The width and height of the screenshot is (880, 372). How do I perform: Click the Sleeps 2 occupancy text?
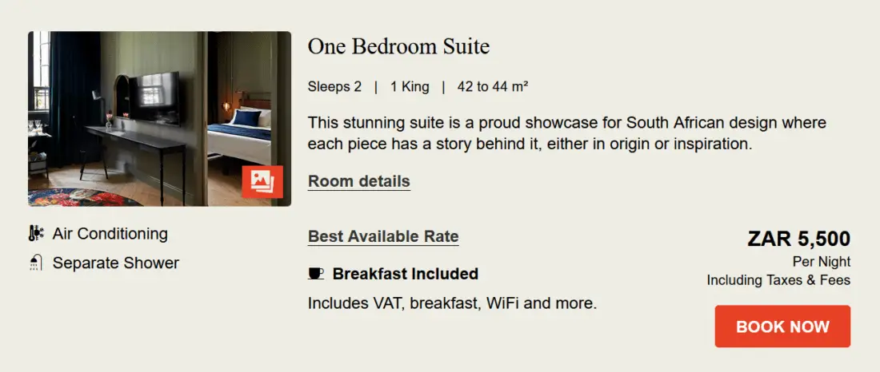click(334, 86)
